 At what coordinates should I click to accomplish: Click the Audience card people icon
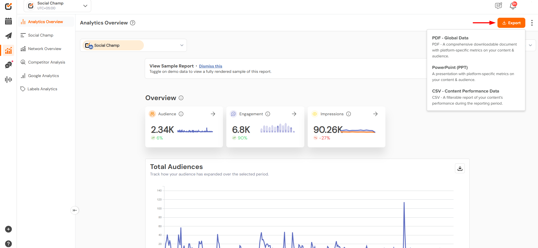coord(152,114)
